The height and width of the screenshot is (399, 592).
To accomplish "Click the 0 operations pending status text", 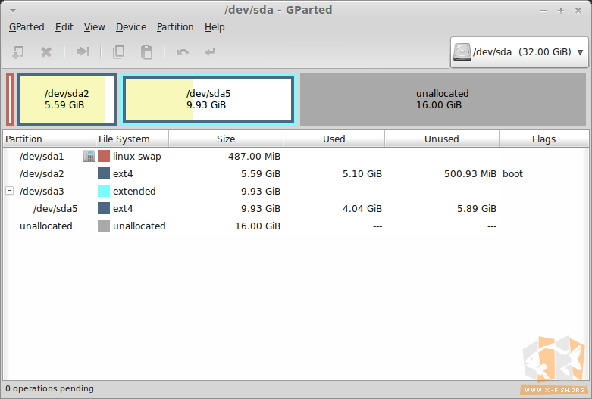I will coord(49,388).
